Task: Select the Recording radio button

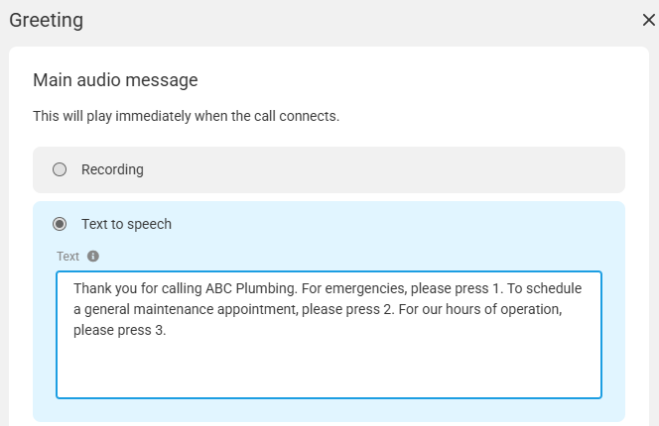Action: click(x=60, y=169)
